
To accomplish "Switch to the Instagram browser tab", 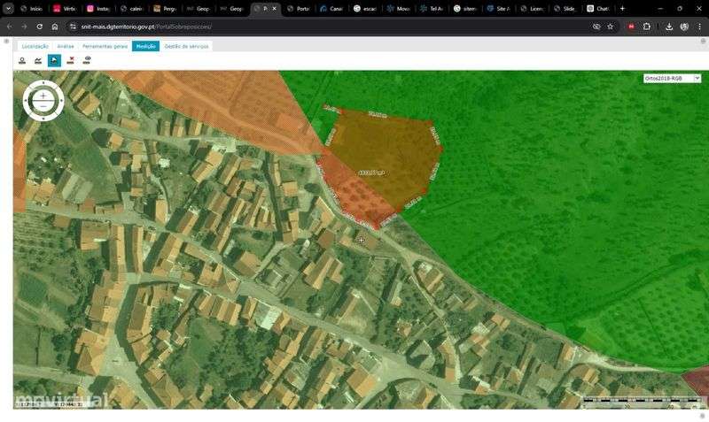I will coord(98,9).
